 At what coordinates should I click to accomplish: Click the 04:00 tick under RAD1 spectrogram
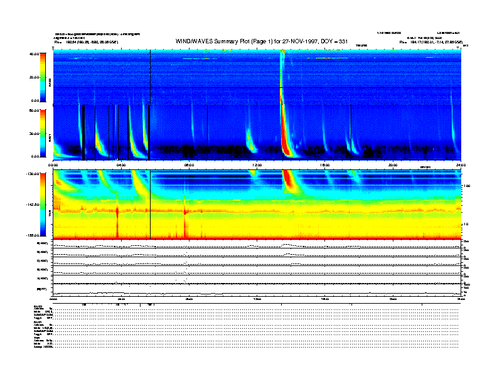pyautogui.click(x=121, y=165)
